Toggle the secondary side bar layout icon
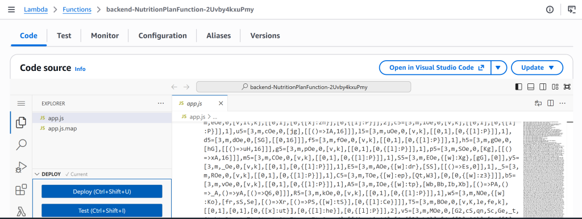582x219 pixels. point(543,87)
